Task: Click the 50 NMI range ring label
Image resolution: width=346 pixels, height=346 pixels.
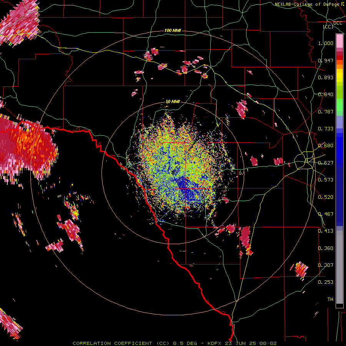Action: (173, 102)
